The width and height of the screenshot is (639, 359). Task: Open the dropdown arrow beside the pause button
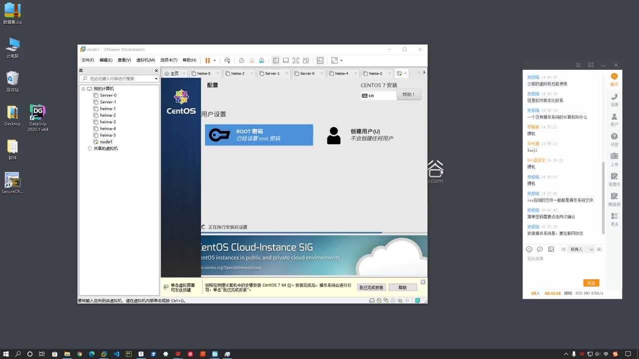215,60
